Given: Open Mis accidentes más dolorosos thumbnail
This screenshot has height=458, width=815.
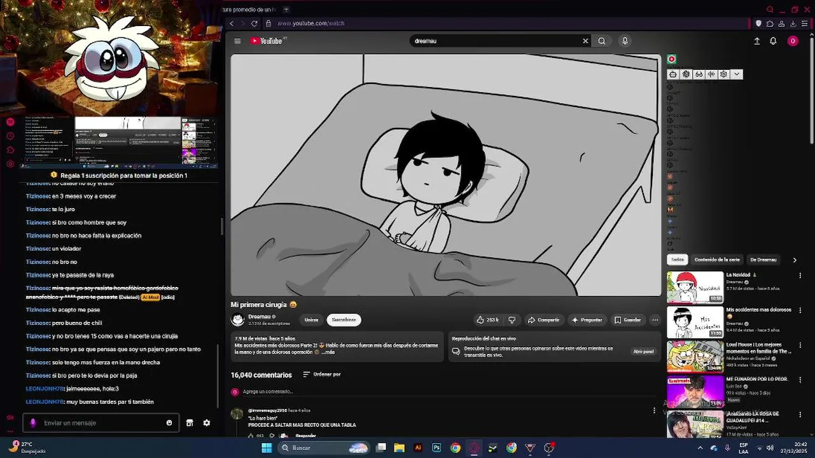Looking at the screenshot, I should 695,323.
